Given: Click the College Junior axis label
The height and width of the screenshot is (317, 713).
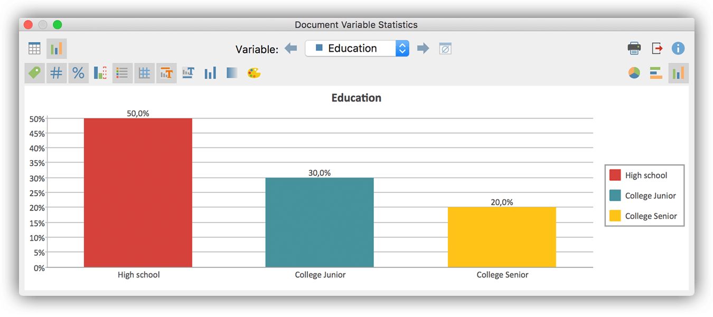Looking at the screenshot, I should coord(321,275).
